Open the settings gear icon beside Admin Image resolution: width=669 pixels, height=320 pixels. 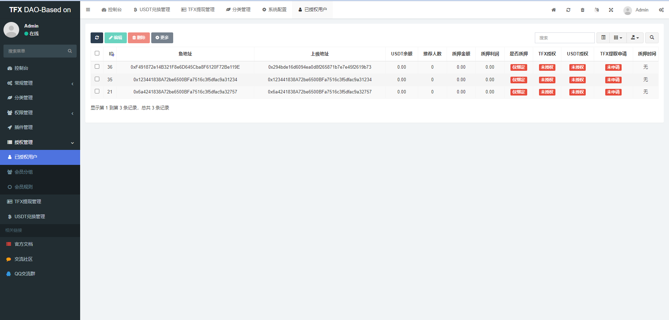pyautogui.click(x=661, y=10)
